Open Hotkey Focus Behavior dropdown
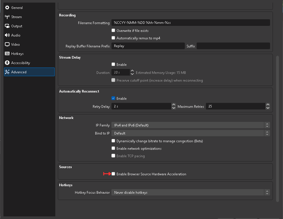Image resolution: width=283 pixels, height=219 pixels. click(191, 193)
